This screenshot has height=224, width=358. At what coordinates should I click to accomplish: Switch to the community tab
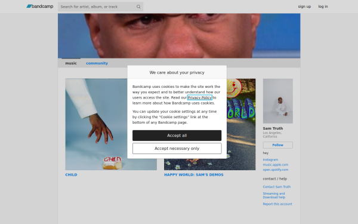[97, 63]
